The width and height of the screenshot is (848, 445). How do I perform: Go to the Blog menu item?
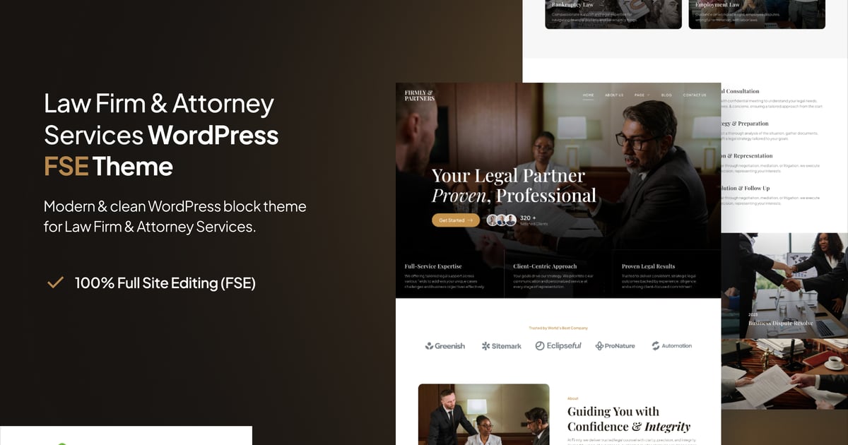coord(666,95)
